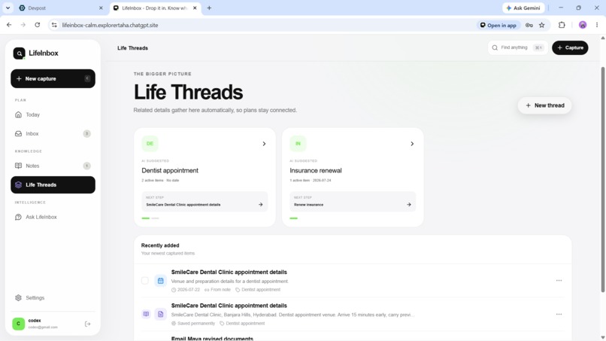The width and height of the screenshot is (606, 341).
Task: Click the Notes count badge
Action: pos(87,166)
